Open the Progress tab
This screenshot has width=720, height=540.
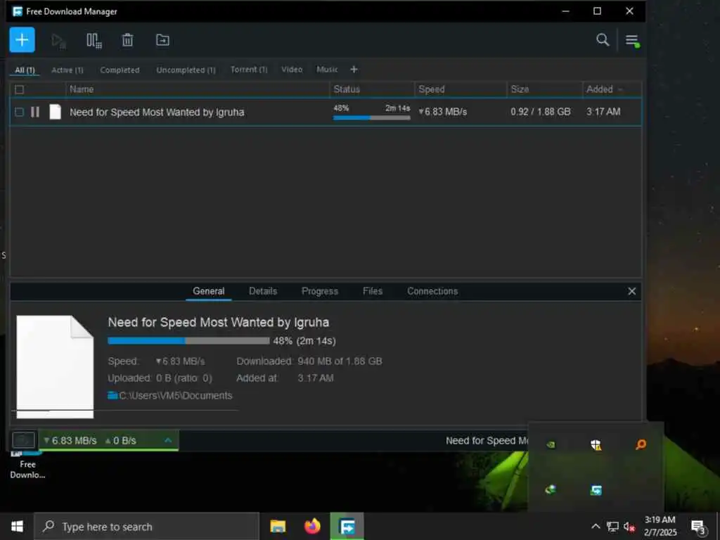(320, 291)
